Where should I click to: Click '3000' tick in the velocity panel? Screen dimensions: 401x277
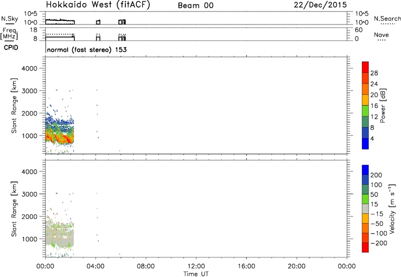(x=29, y=194)
